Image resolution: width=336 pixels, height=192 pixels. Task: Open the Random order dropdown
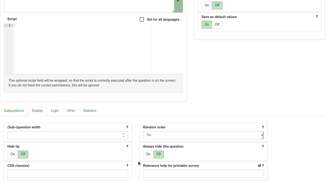point(203,135)
